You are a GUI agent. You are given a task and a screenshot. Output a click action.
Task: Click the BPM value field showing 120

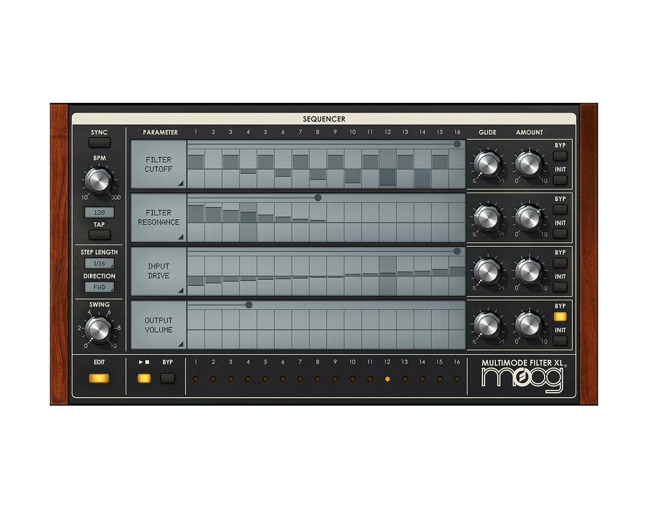click(x=99, y=212)
